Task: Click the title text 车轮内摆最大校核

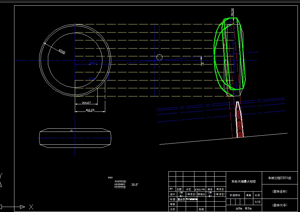Action: coord(244,181)
